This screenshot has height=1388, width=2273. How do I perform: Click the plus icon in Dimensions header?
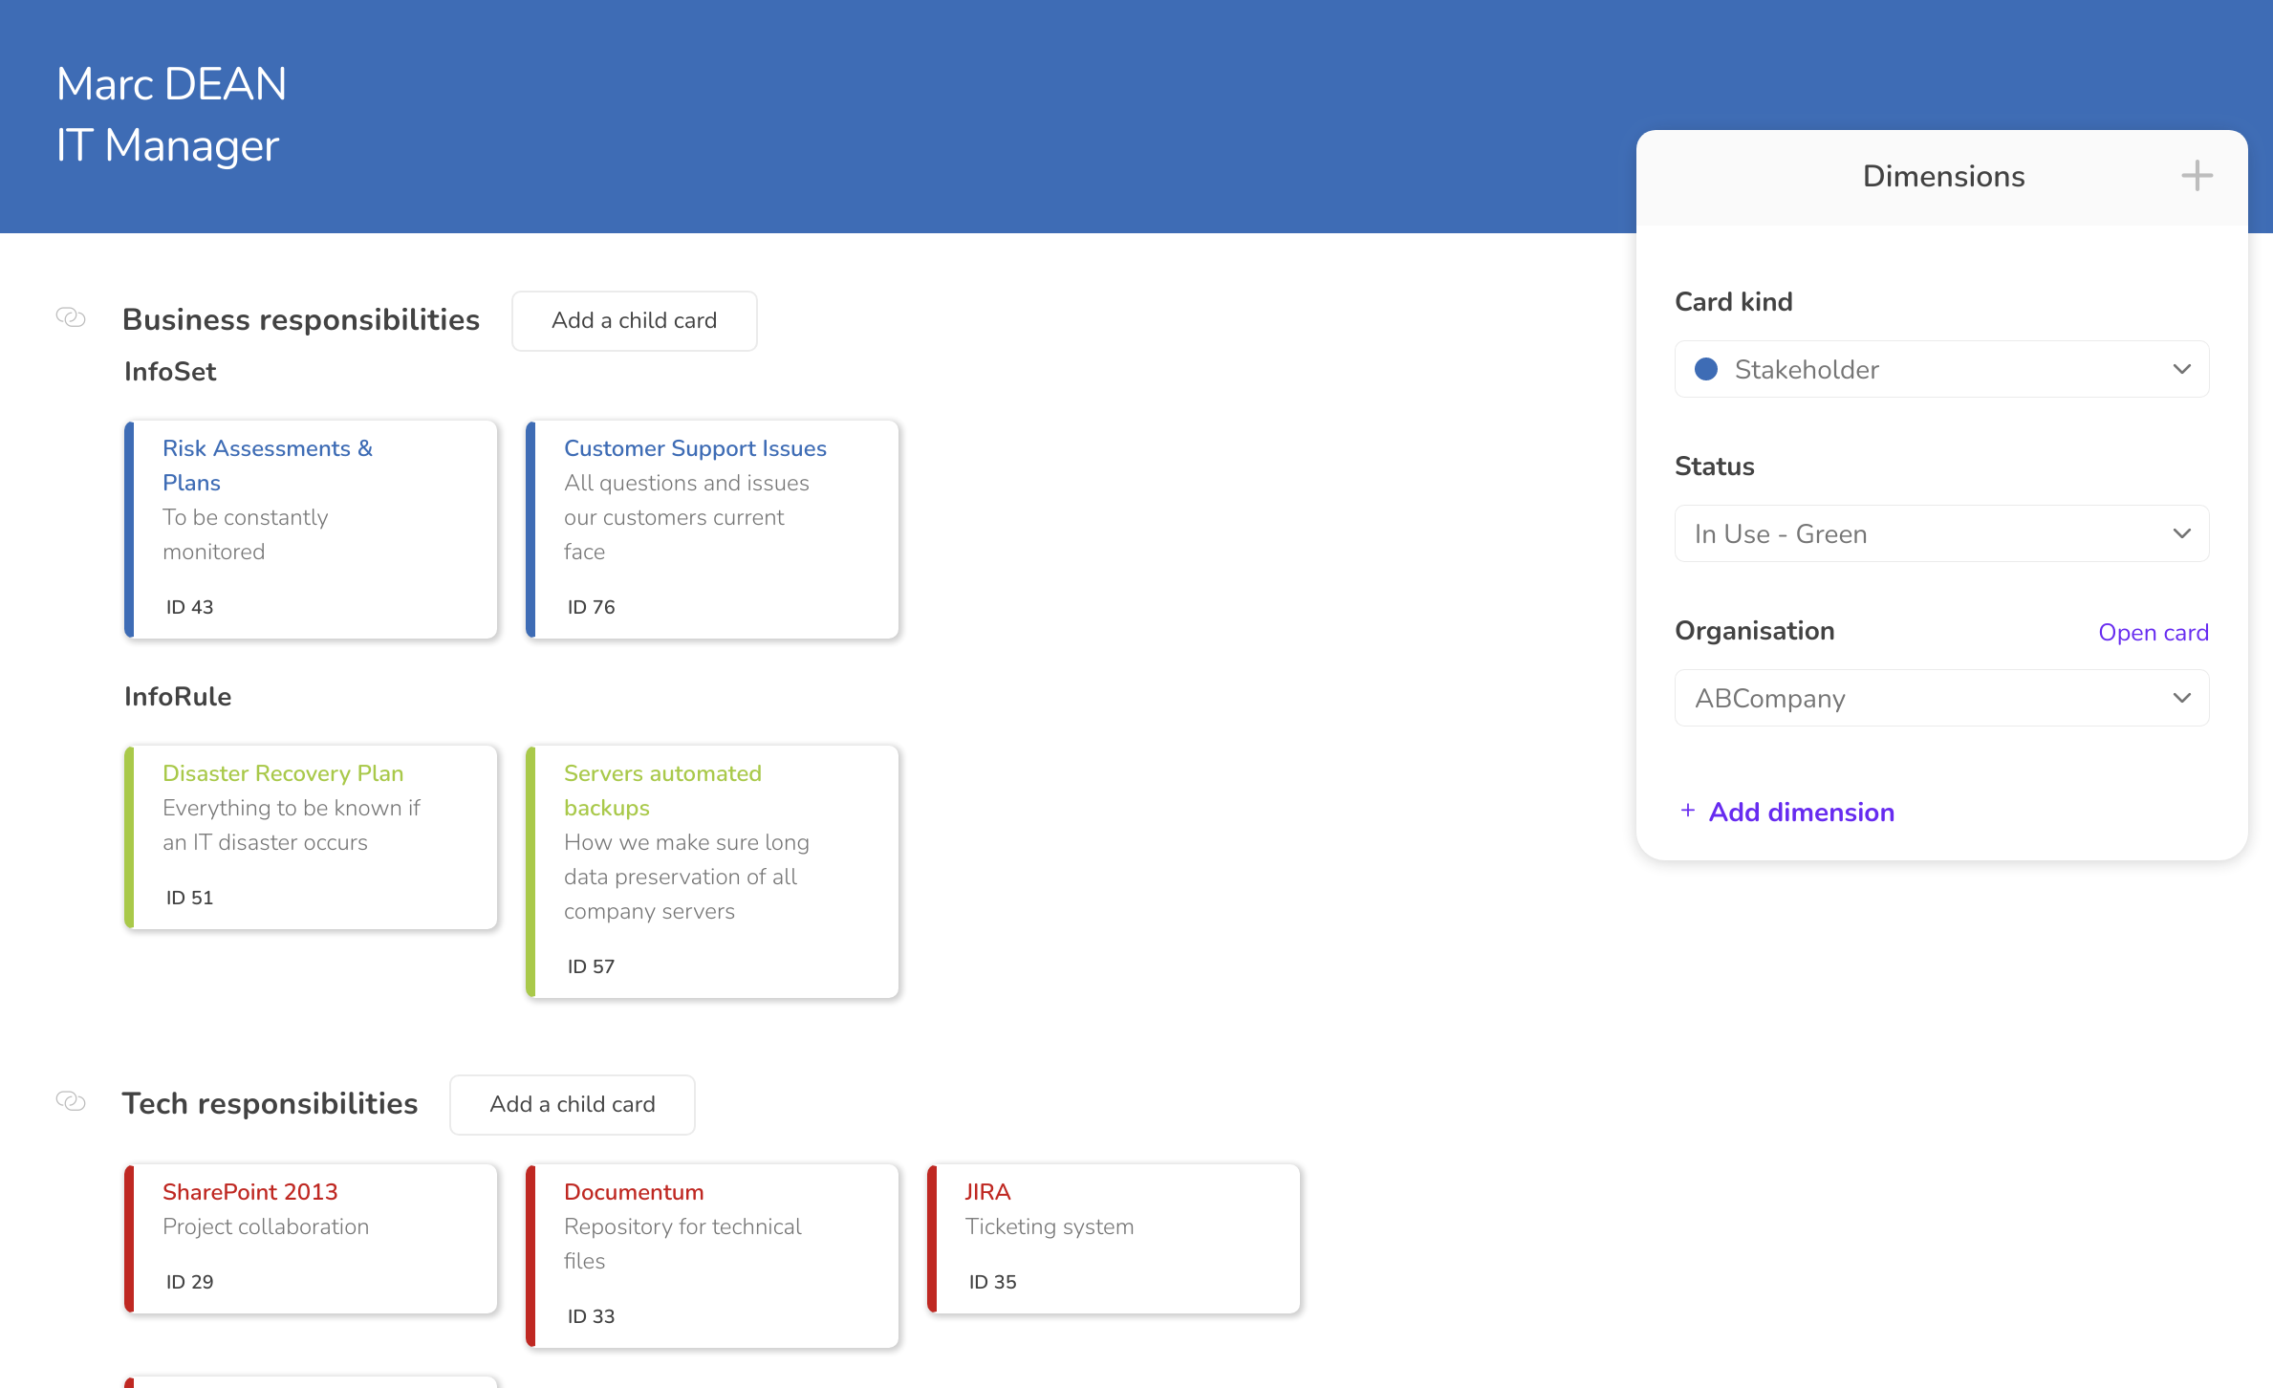[2197, 176]
